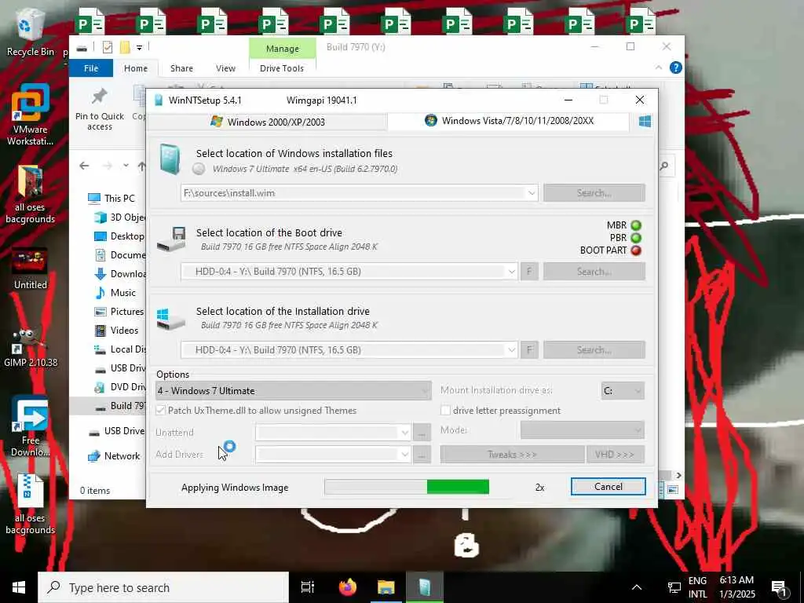Click Pin to Quick access in Explorer

point(100,110)
